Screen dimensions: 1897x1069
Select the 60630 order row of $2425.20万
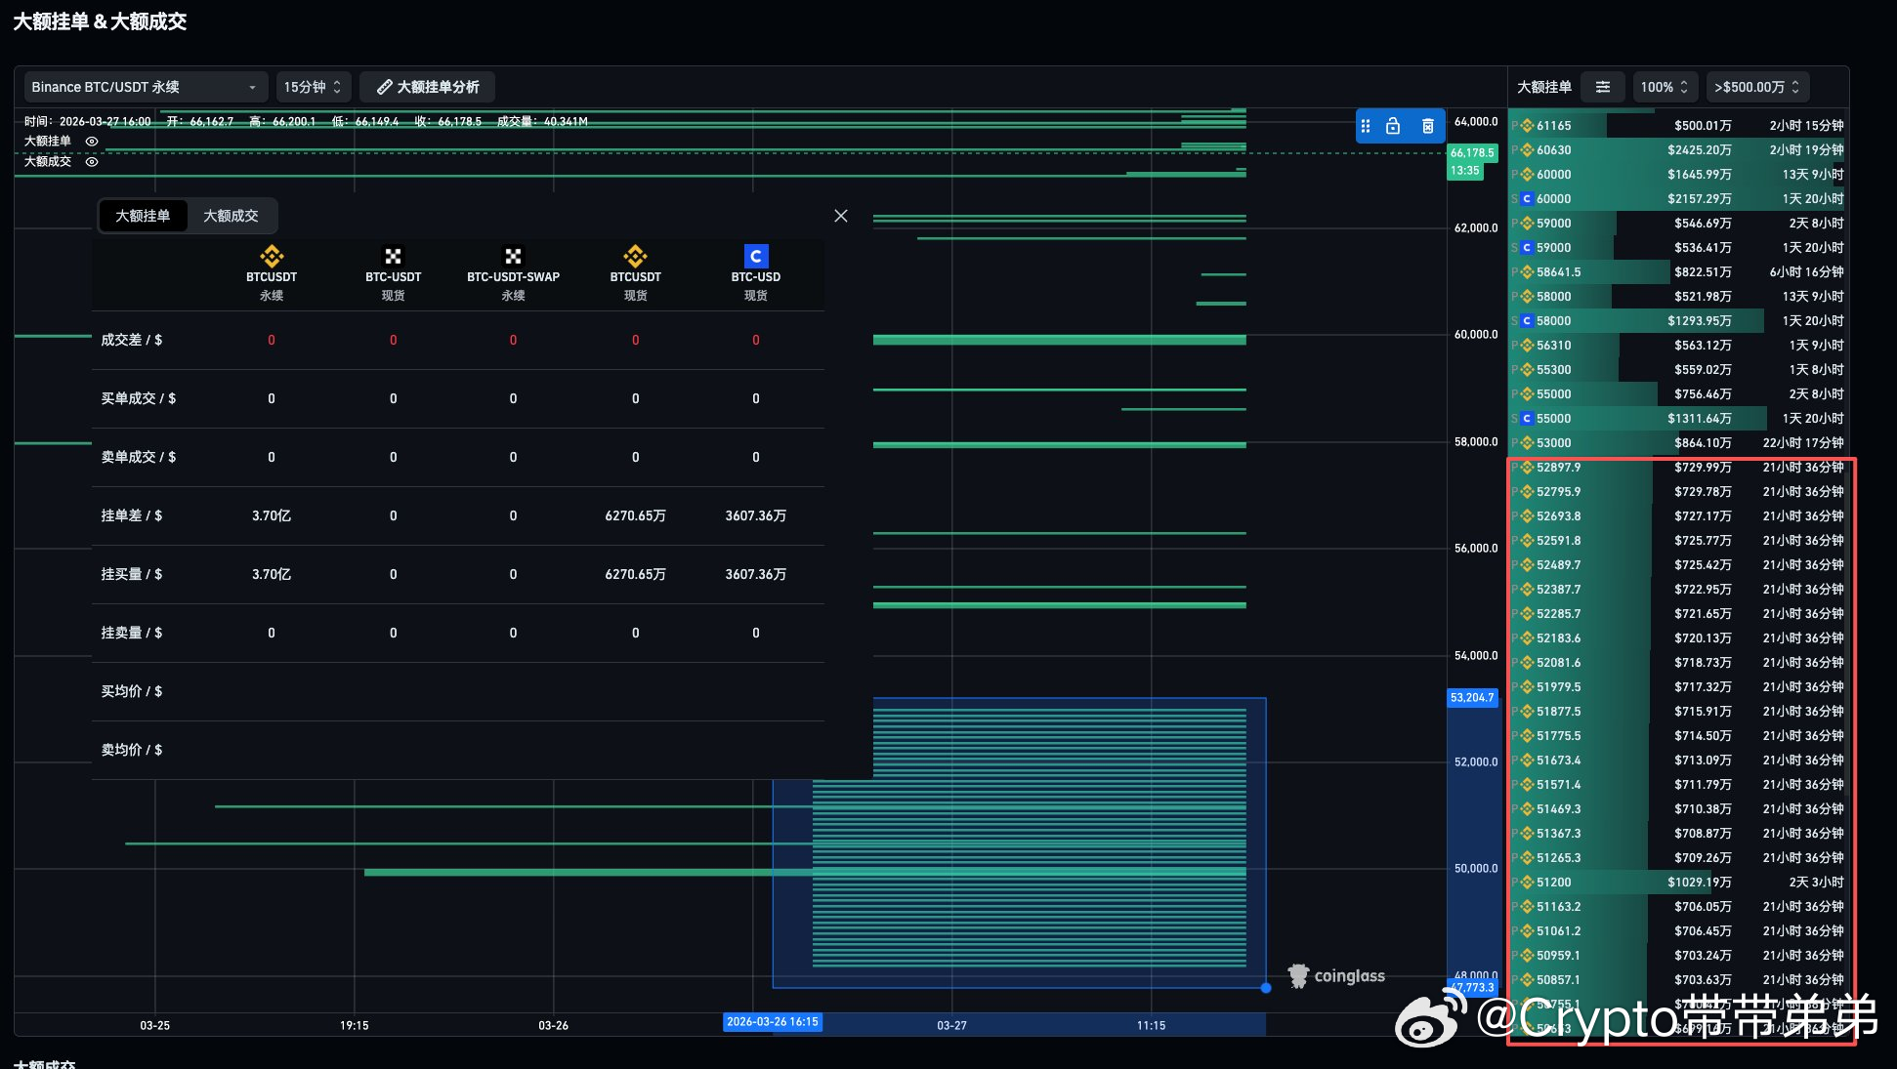coord(1677,150)
